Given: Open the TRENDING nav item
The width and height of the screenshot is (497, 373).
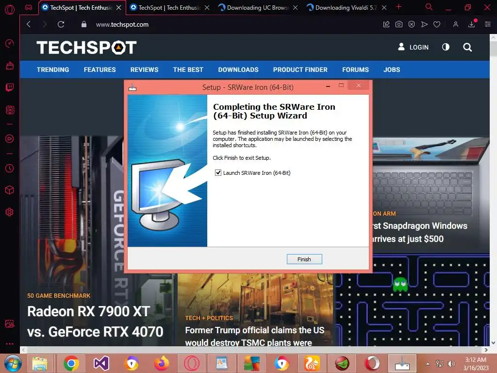Looking at the screenshot, I should click(53, 69).
